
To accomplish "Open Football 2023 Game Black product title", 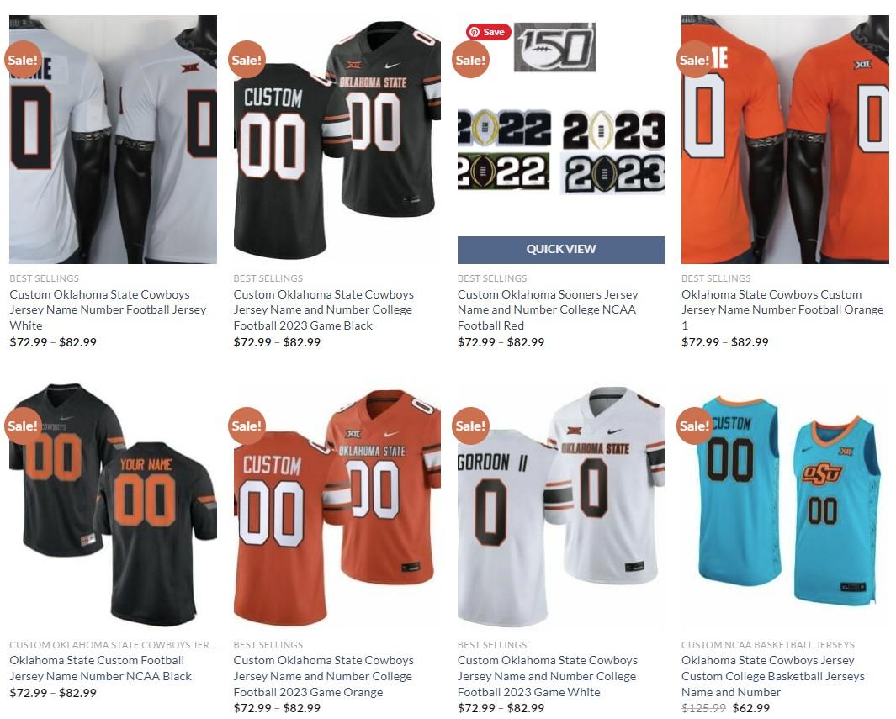I will [x=323, y=309].
